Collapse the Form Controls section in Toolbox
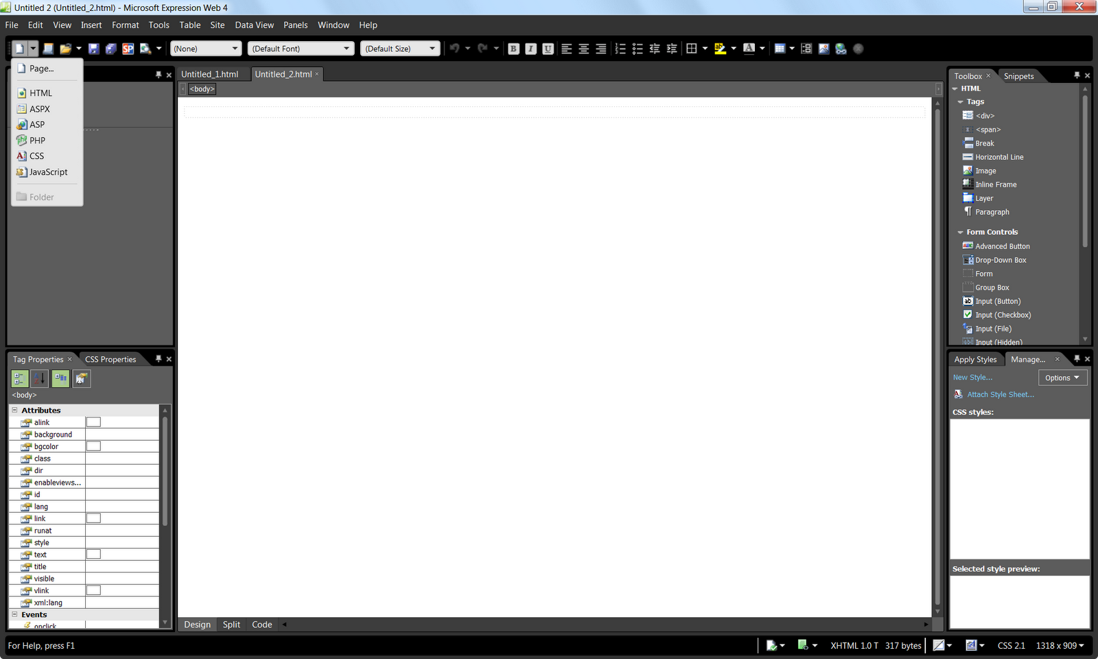1098x659 pixels. coord(960,232)
